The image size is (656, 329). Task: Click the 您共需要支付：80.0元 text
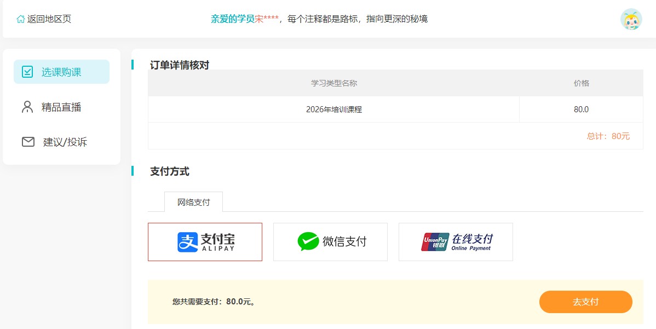[x=214, y=302]
